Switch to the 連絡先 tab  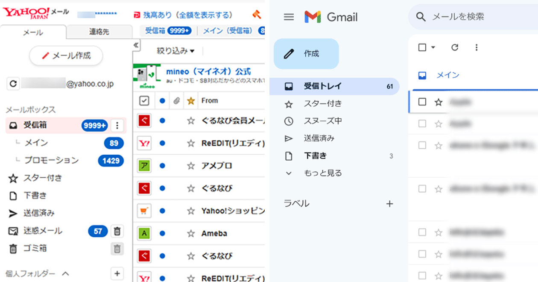(99, 32)
